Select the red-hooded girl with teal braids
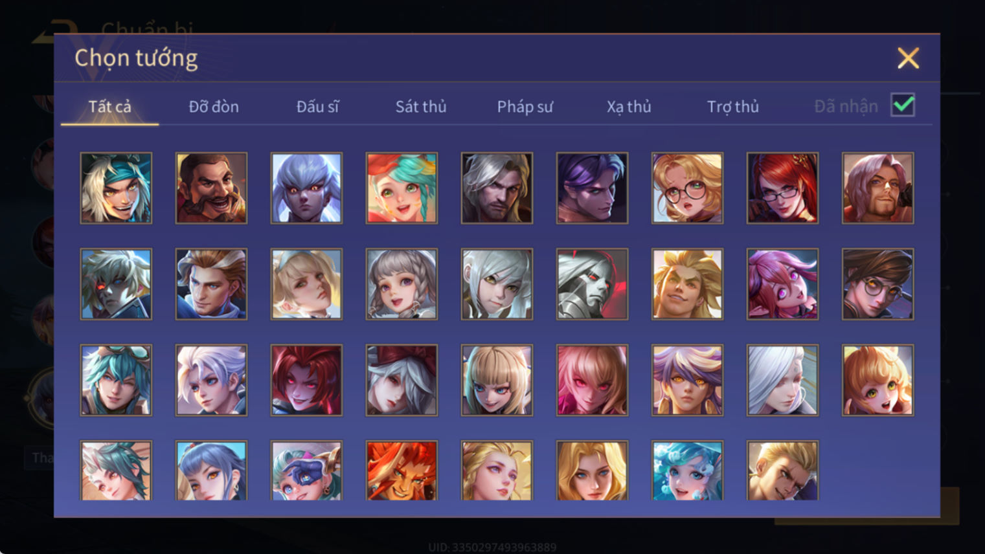This screenshot has width=985, height=554. [x=402, y=188]
